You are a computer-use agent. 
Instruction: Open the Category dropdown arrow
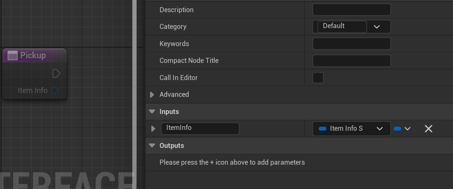[x=377, y=27]
